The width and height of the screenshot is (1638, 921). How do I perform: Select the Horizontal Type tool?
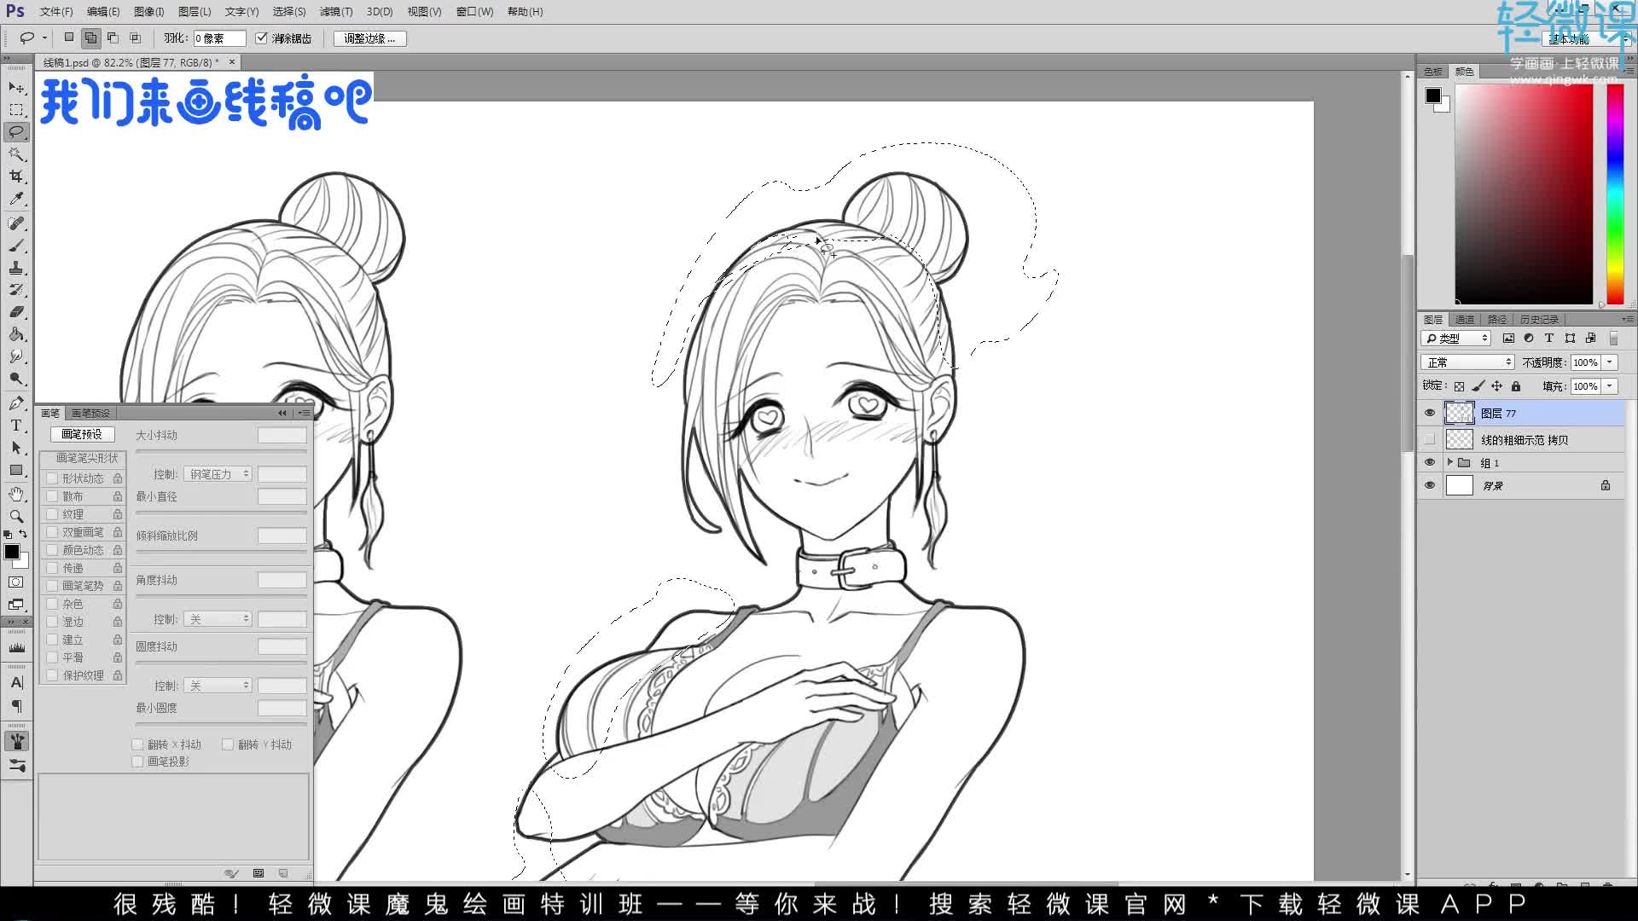16,425
